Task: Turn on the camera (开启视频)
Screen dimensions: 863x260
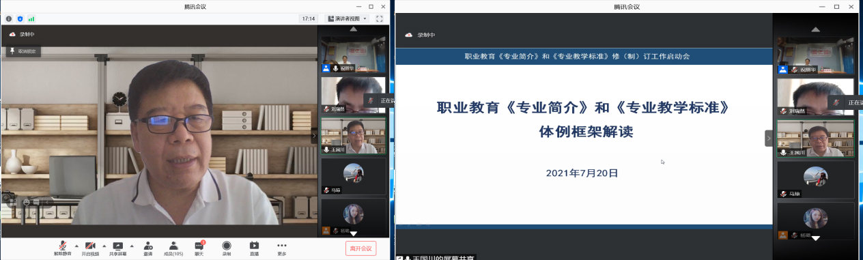Action: click(x=90, y=248)
